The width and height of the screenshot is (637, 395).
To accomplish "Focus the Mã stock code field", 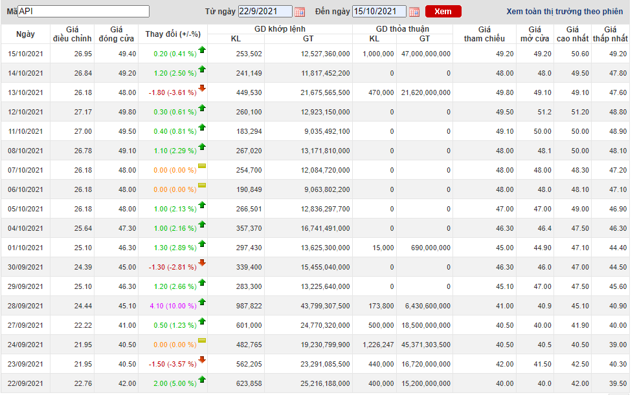I will pyautogui.click(x=84, y=12).
